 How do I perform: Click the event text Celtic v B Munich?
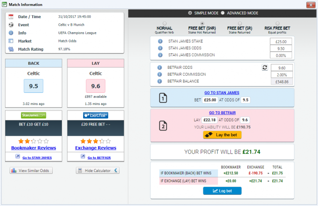pyautogui.click(x=71, y=24)
